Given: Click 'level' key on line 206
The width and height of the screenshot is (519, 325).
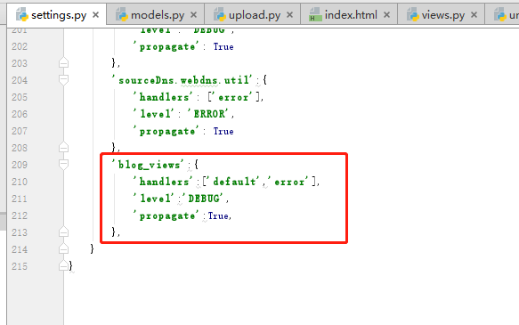Looking at the screenshot, I should [x=154, y=114].
